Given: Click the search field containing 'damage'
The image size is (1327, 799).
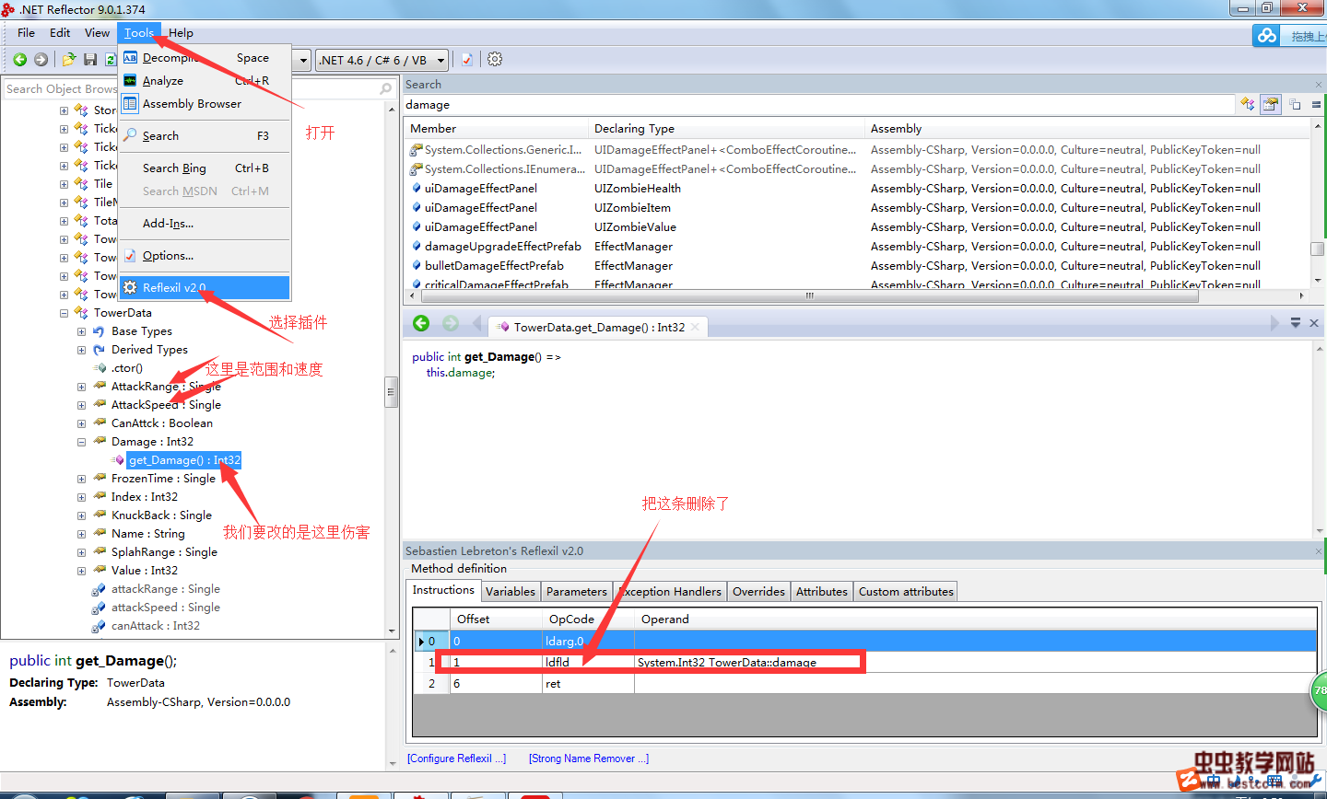Looking at the screenshot, I should tap(818, 105).
